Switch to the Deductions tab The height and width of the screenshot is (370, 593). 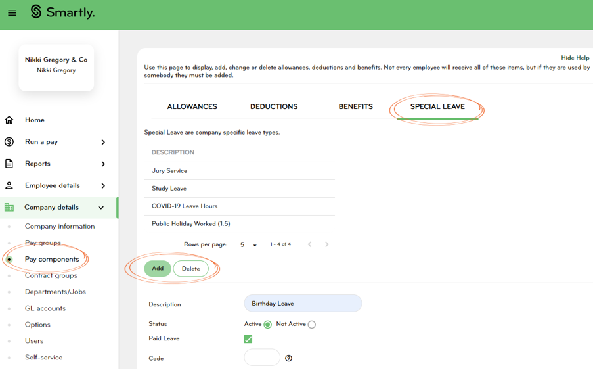point(274,106)
